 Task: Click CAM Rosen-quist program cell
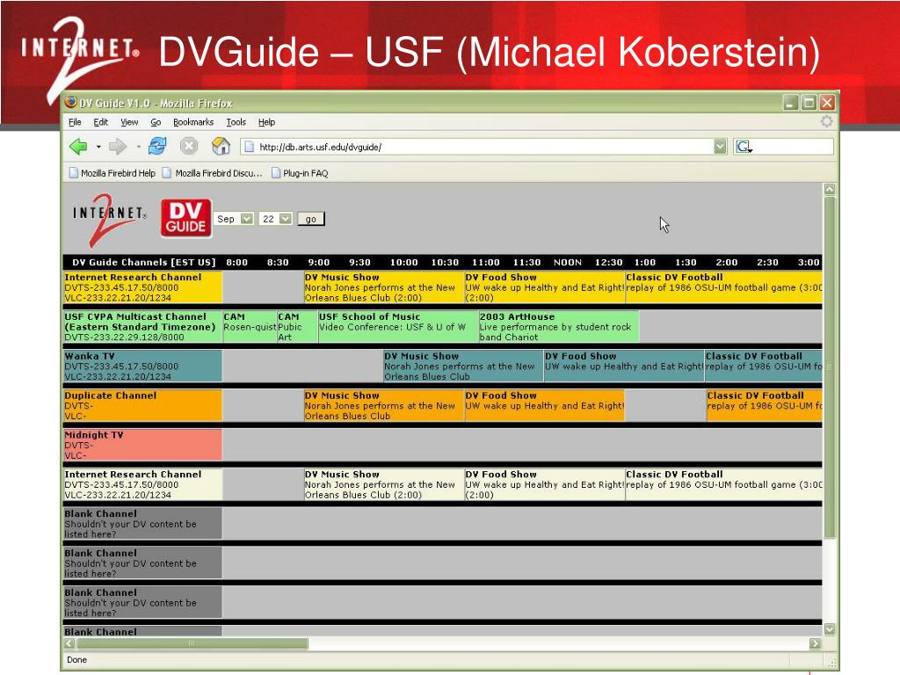(249, 327)
